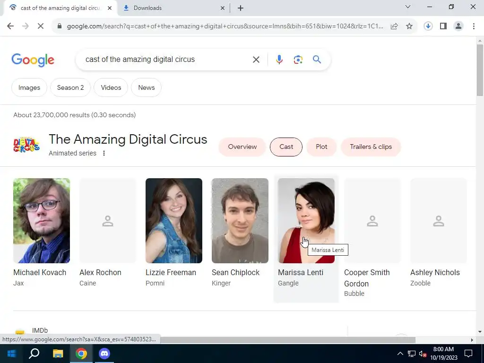Click the horizontal scrollbar right arrow
The image size is (484, 363).
472,340
